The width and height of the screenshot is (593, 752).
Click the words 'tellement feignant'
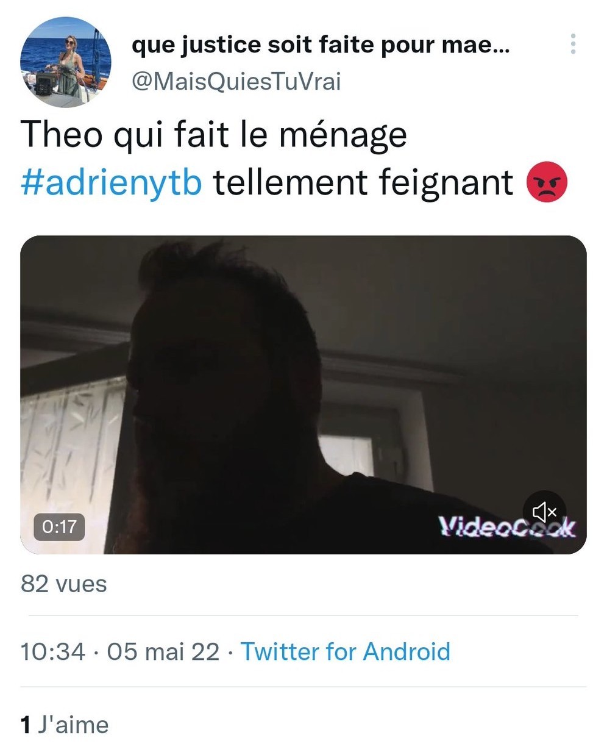pyautogui.click(x=363, y=182)
